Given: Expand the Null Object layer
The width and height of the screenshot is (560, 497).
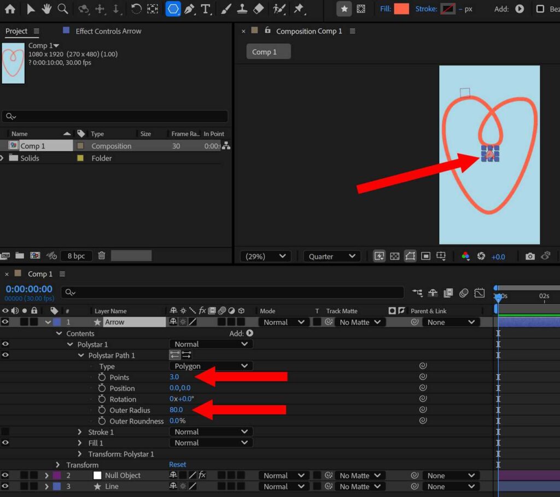Looking at the screenshot, I should pyautogui.click(x=46, y=475).
